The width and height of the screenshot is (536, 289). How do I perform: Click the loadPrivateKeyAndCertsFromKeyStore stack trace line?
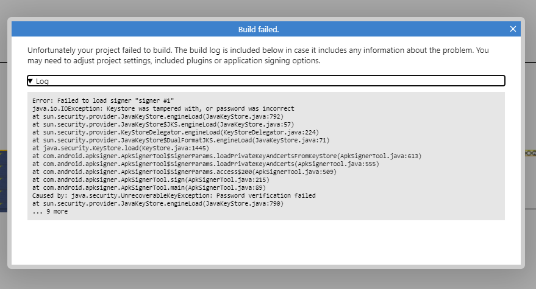[227, 156]
